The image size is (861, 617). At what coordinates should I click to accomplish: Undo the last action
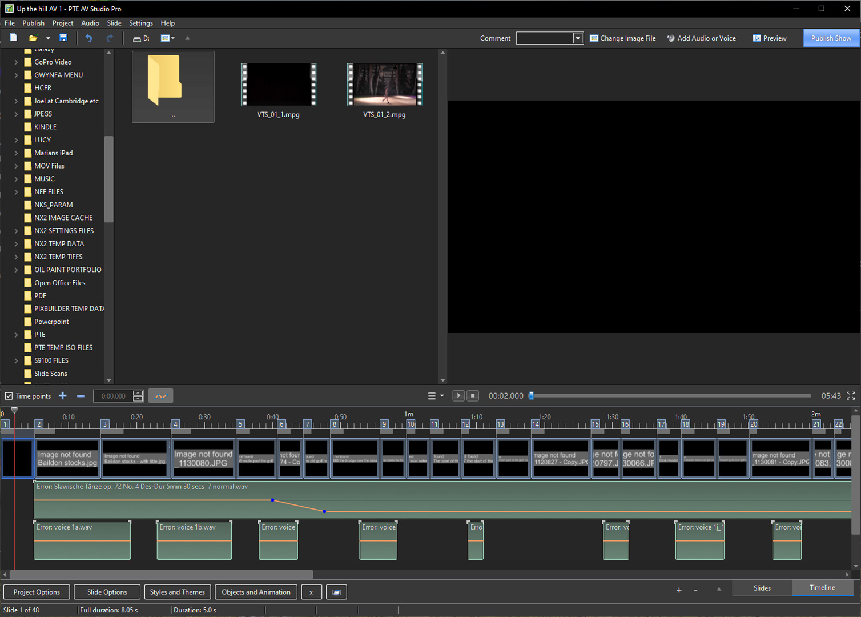[89, 38]
